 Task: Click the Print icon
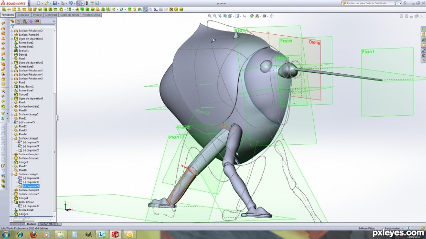point(63,3)
